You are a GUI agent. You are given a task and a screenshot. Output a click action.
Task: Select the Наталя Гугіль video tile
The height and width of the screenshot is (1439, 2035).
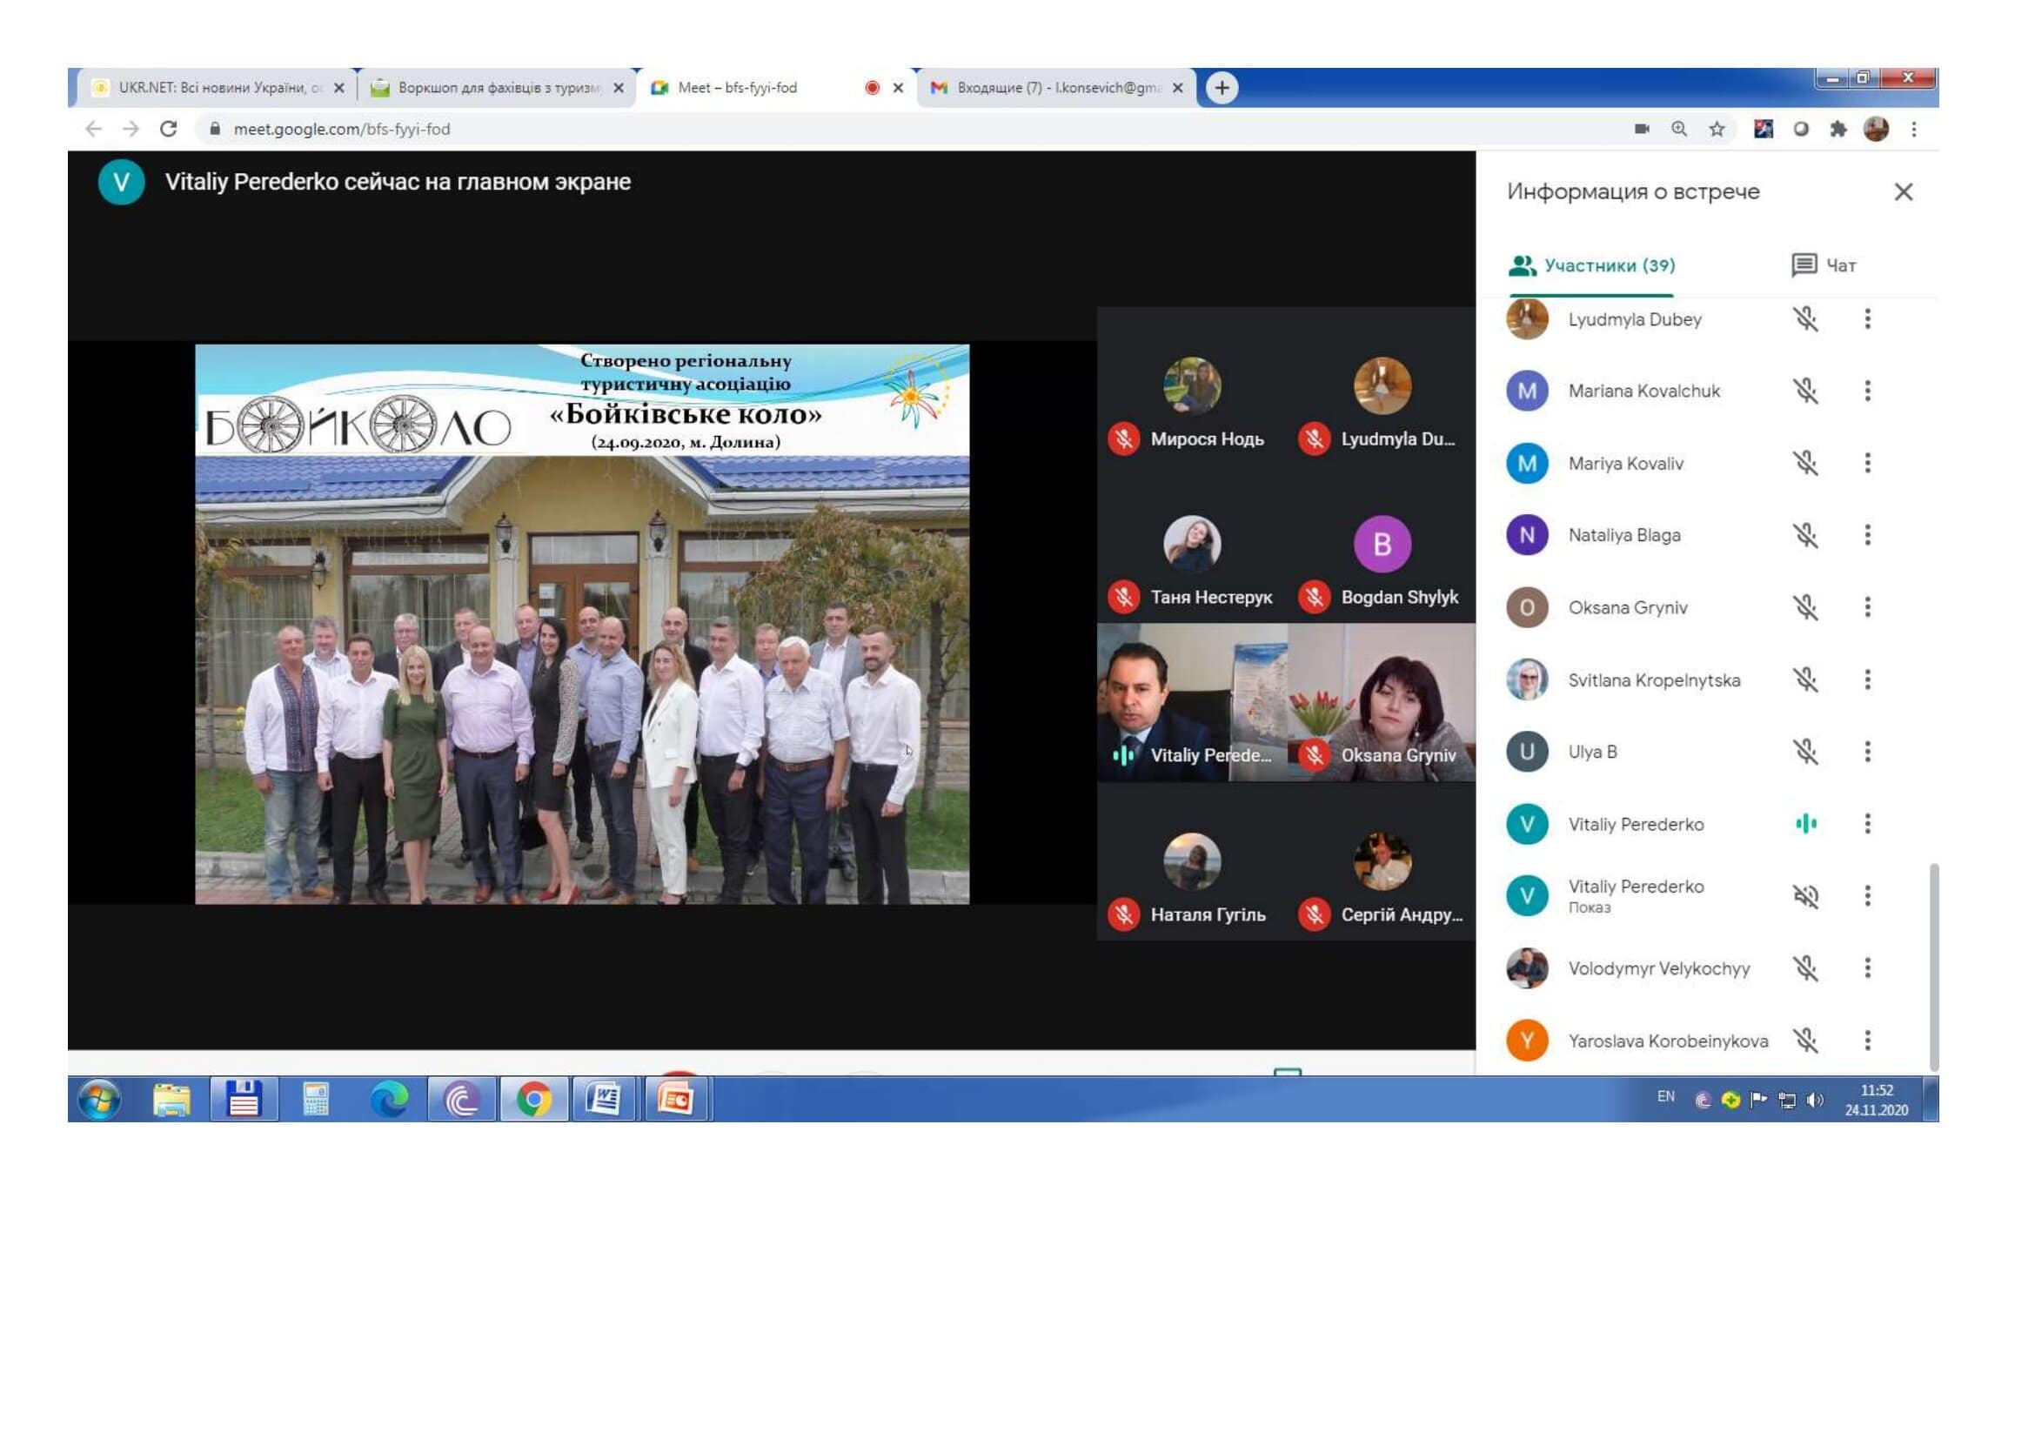[x=1192, y=862]
